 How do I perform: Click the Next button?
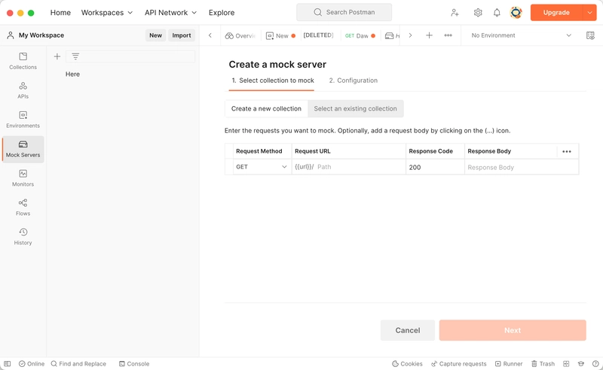pos(513,330)
